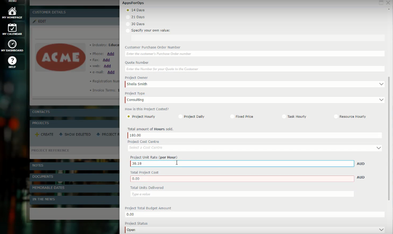Viewport: 393px width, 234px height.
Task: Click the Create button in Projects
Action: 44,134
